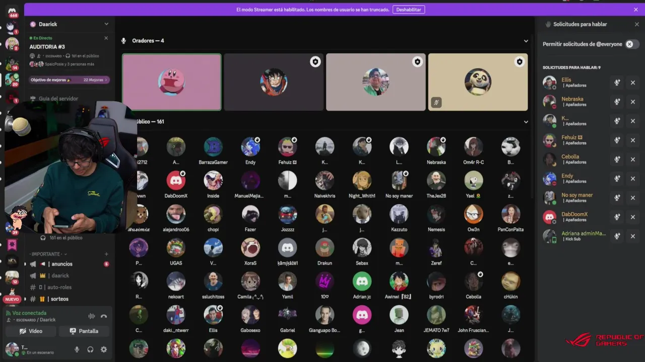Screen dimensions: 645x362
Task: Open the NCA server icon
Action: (12, 261)
